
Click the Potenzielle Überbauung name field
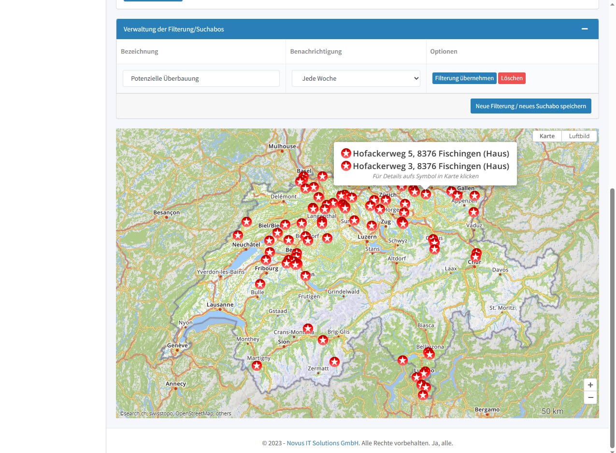201,78
